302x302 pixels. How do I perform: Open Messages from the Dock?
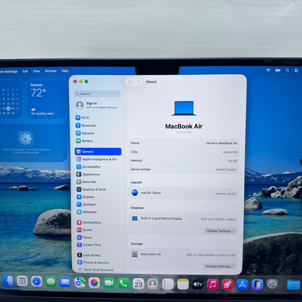point(51,282)
